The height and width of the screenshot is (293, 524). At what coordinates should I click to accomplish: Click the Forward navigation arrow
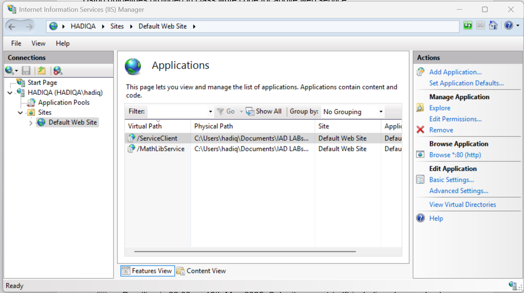tap(29, 27)
